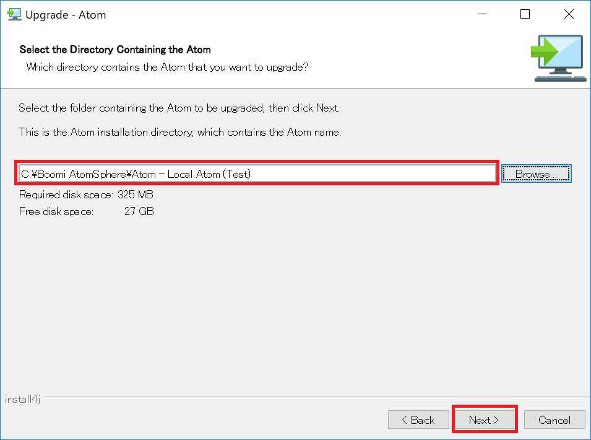The width and height of the screenshot is (591, 440).
Task: Cancel the Atom upgrade
Action: click(554, 420)
